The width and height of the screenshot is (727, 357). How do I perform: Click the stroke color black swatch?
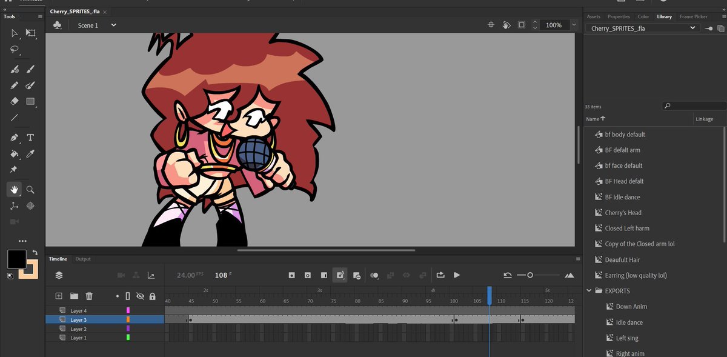[16, 259]
